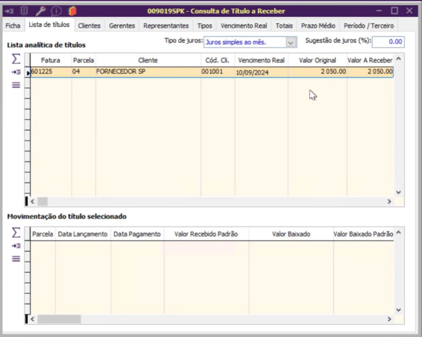Screen dimensions: 422x337
Task: Click the FORNECEDOR SP cell
Action: [148, 72]
